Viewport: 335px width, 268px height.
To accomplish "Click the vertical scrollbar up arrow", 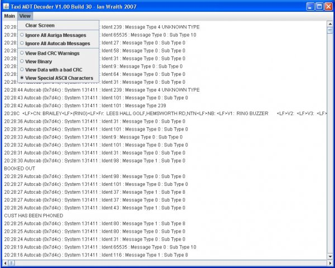I will (x=330, y=24).
